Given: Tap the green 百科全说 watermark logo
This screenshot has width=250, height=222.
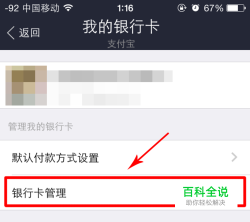Looking at the screenshot, I should tap(205, 192).
